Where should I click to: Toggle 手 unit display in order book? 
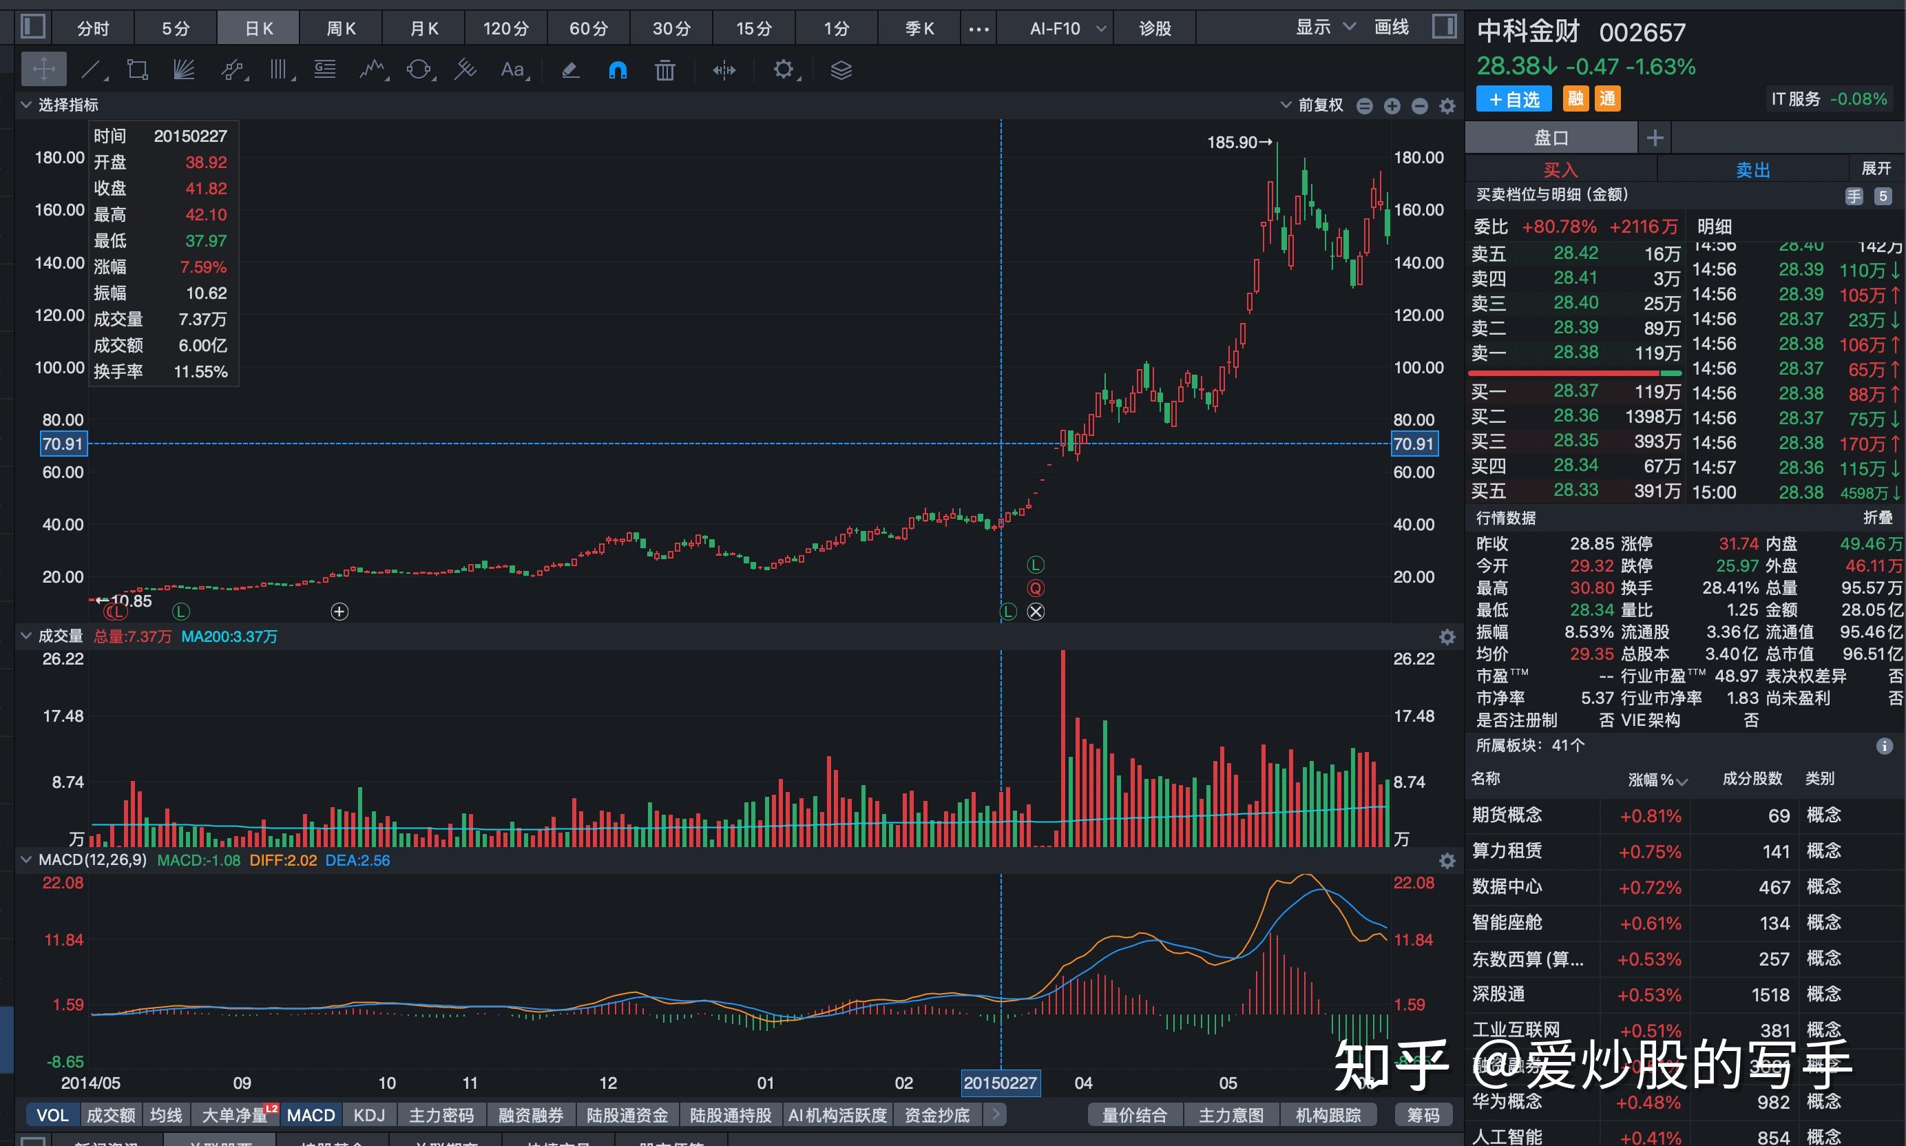[x=1854, y=196]
